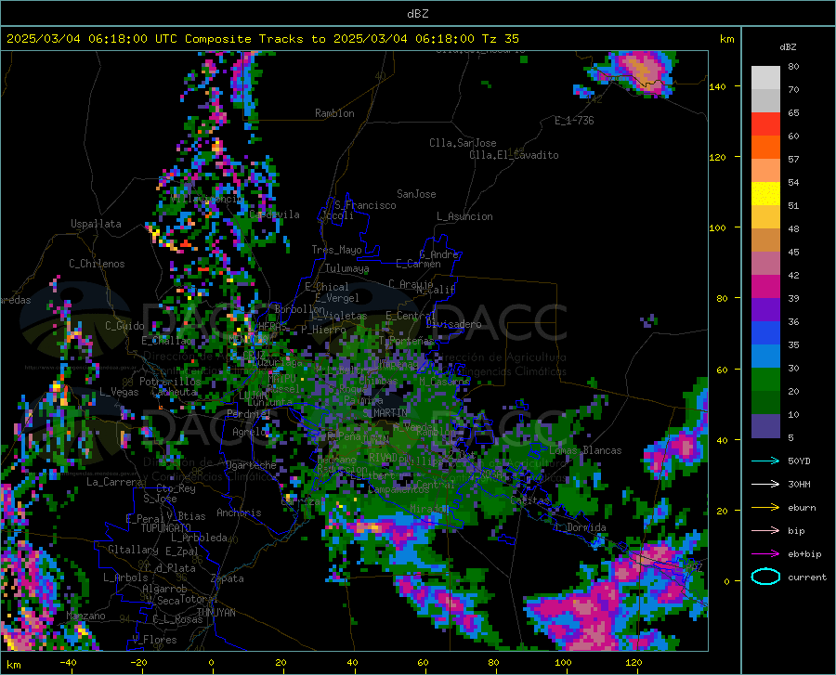Click the Potrerillos place label
The image size is (836, 675).
point(170,382)
